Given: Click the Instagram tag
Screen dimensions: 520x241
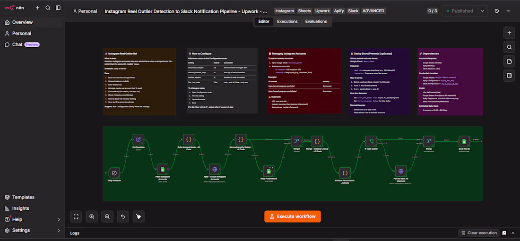Looking at the screenshot, I should (x=285, y=11).
